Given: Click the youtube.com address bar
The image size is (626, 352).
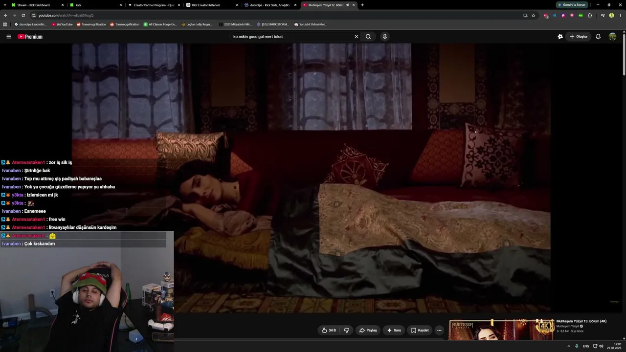Looking at the screenshot, I should [279, 15].
